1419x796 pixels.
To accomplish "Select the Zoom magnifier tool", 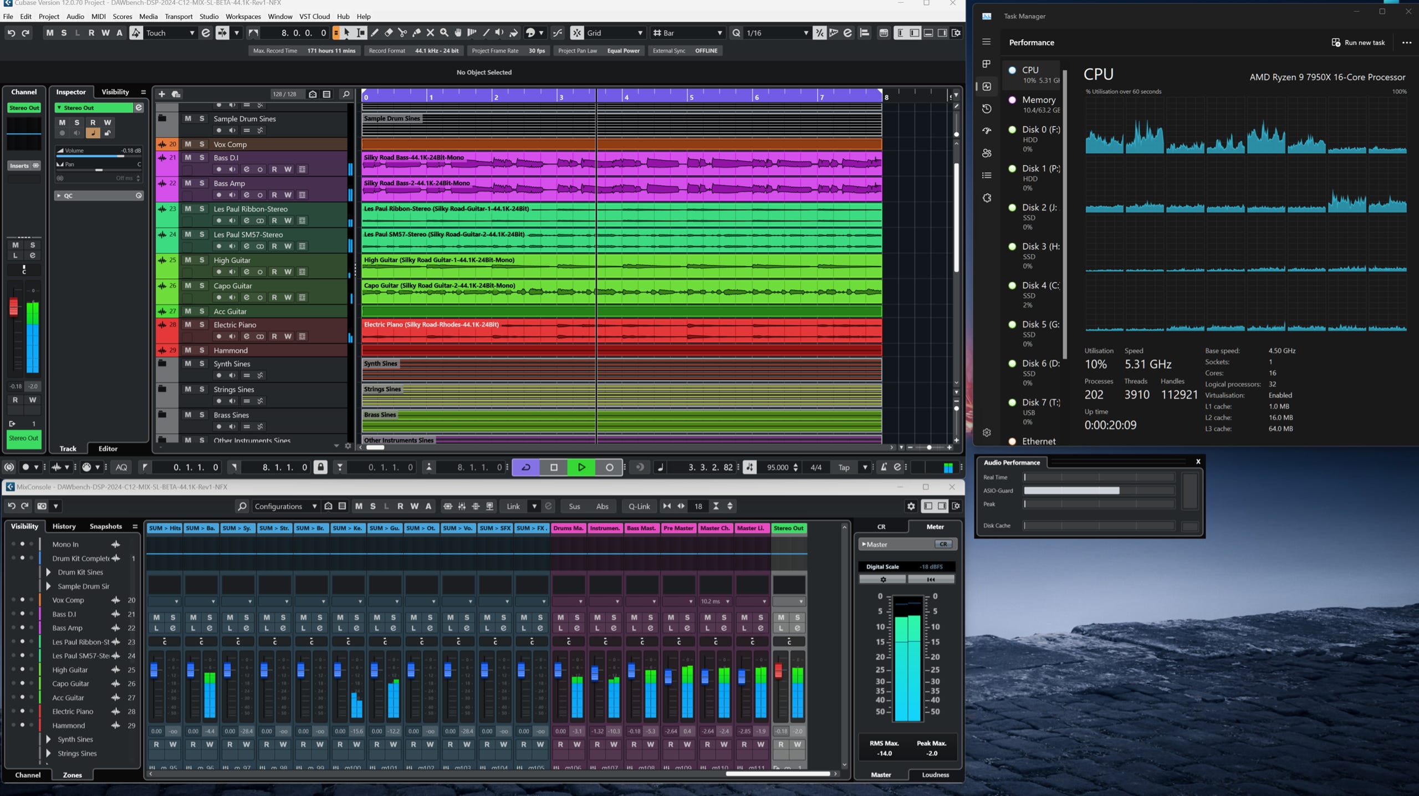I will (x=444, y=33).
